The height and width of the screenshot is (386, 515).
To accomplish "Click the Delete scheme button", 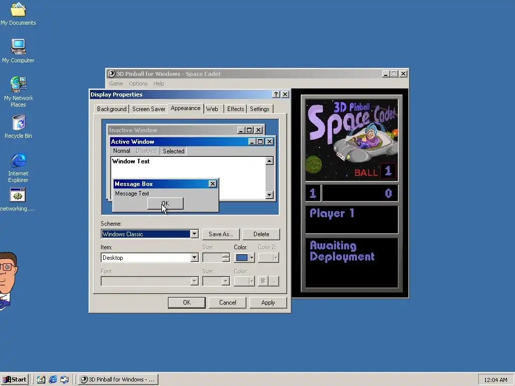I will click(x=261, y=234).
